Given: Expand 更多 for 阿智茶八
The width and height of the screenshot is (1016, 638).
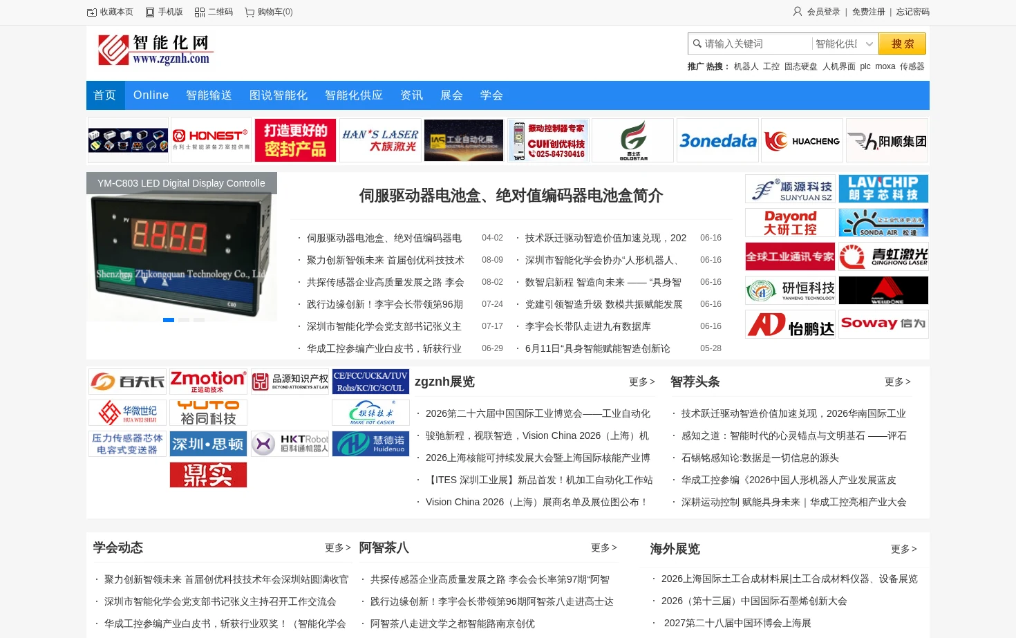Looking at the screenshot, I should (x=603, y=547).
